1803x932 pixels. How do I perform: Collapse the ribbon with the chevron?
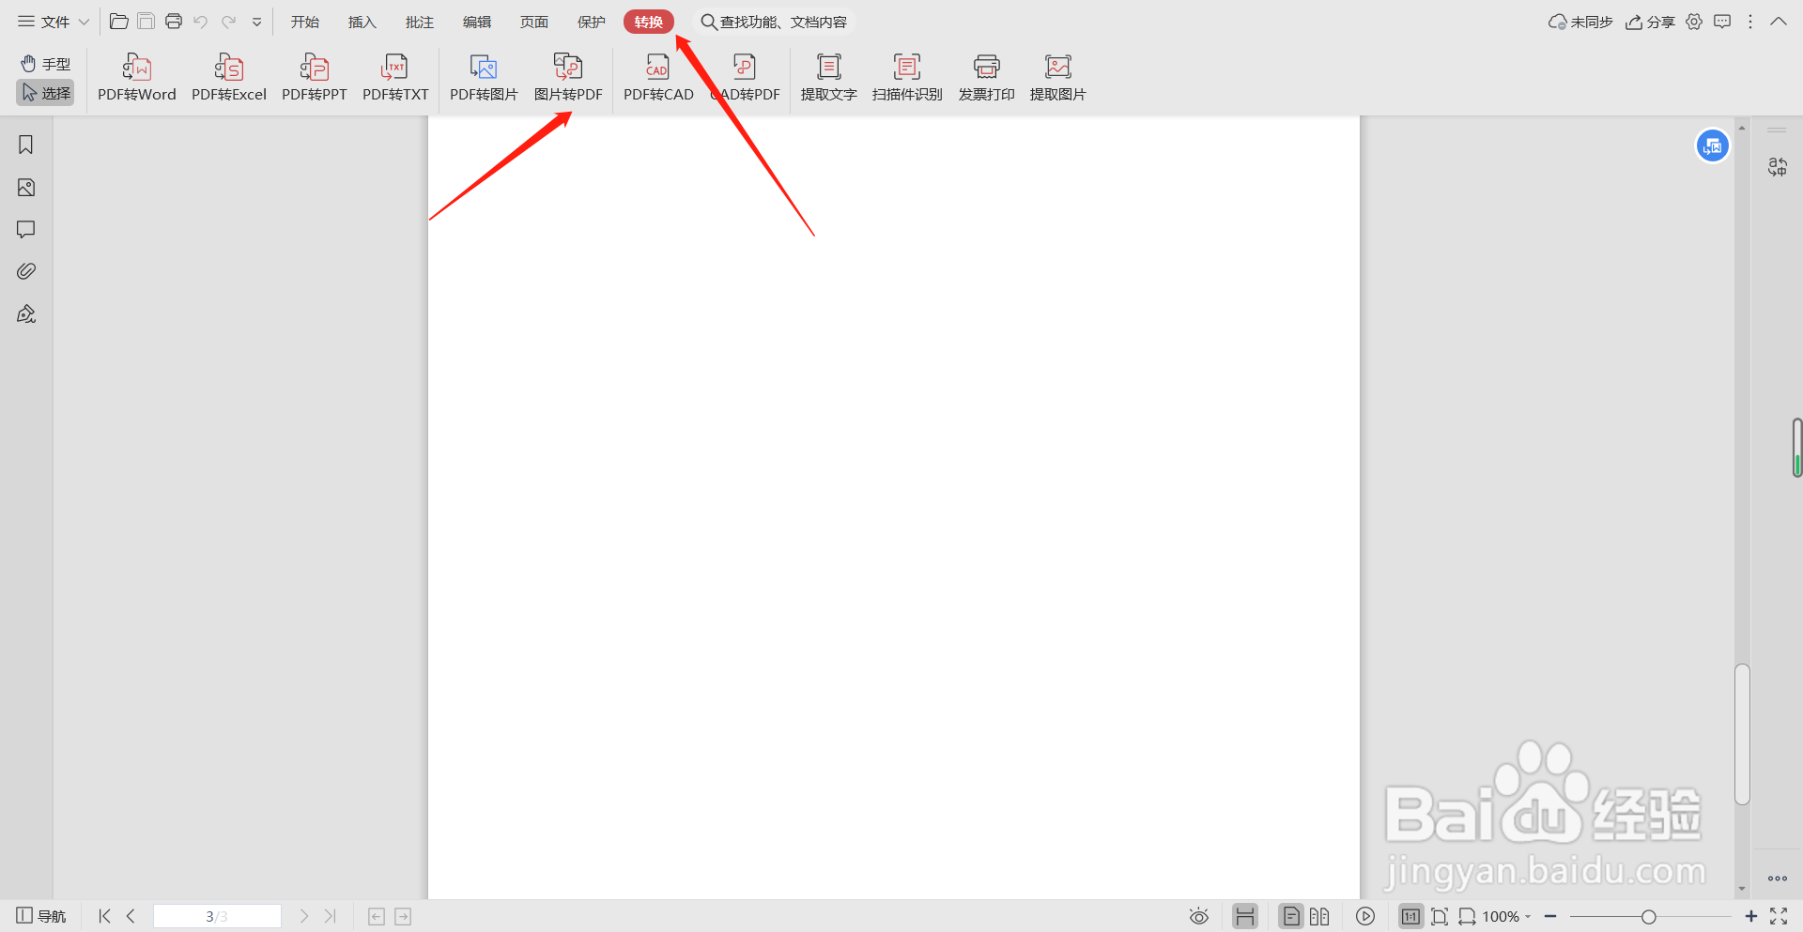(1779, 22)
